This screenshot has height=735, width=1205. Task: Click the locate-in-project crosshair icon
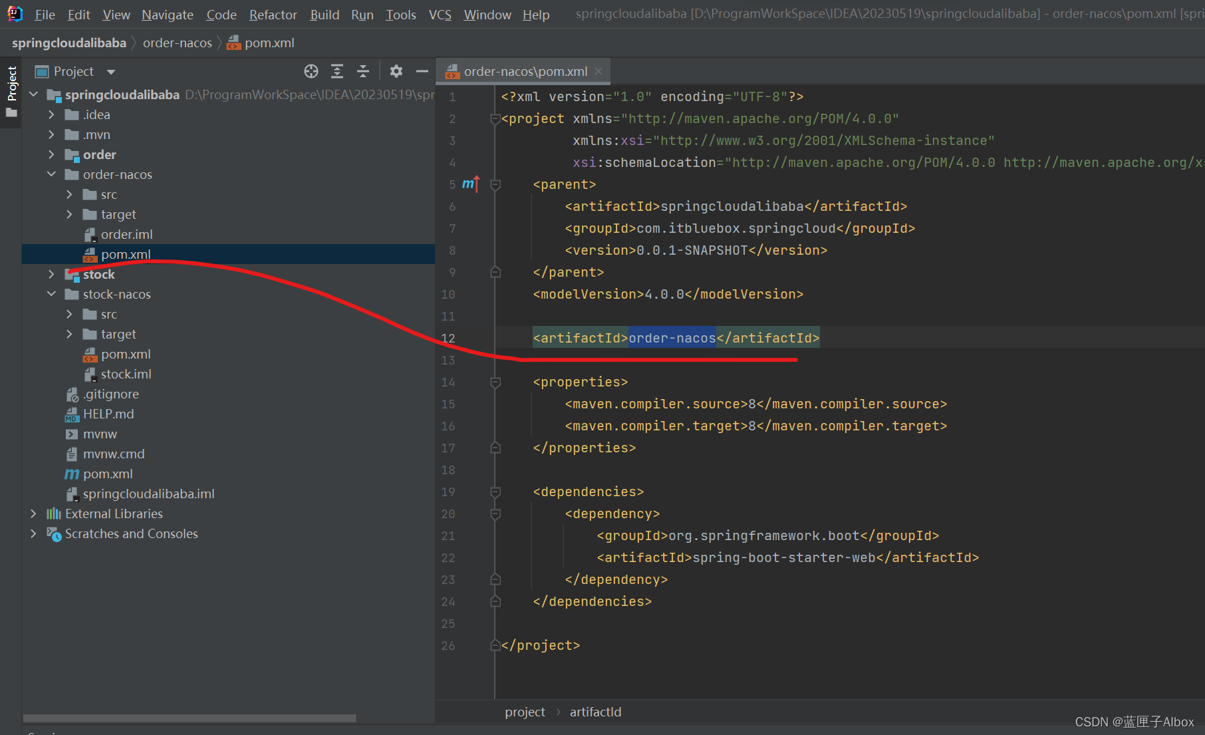click(311, 71)
